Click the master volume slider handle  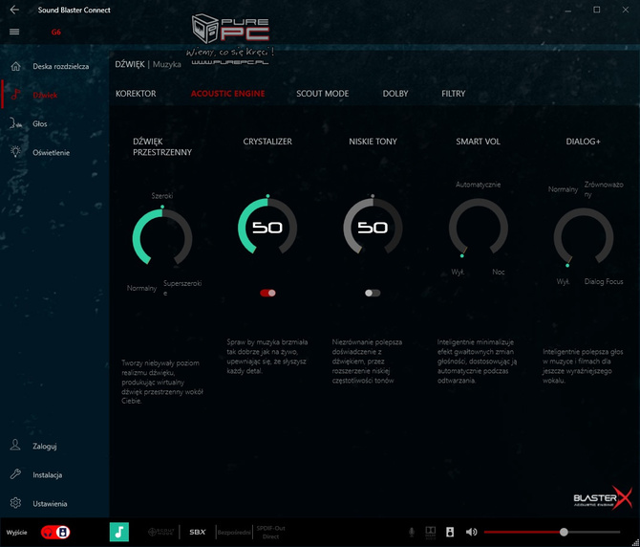pyautogui.click(x=564, y=532)
